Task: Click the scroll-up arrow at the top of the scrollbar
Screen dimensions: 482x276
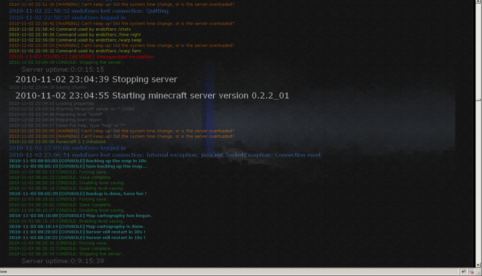Action: (x=478, y=1)
